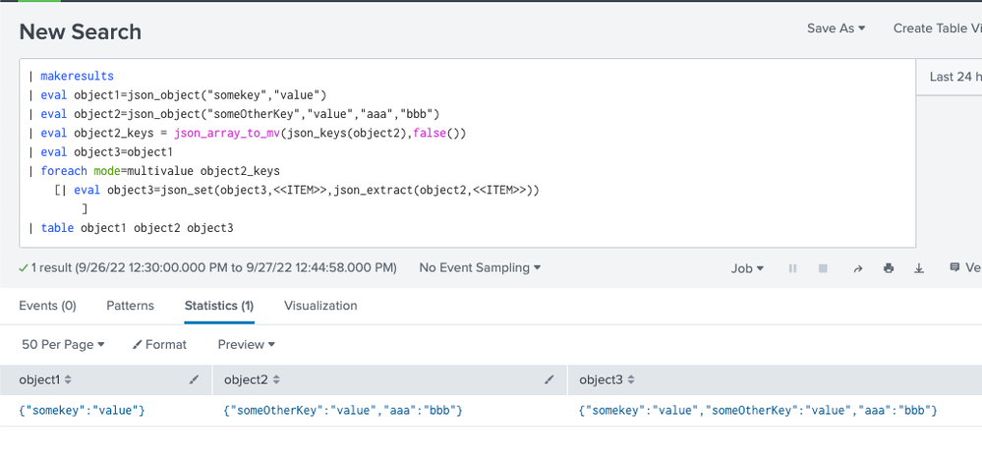Stop the search job
Viewport: 982px width, 462px height.
(824, 268)
